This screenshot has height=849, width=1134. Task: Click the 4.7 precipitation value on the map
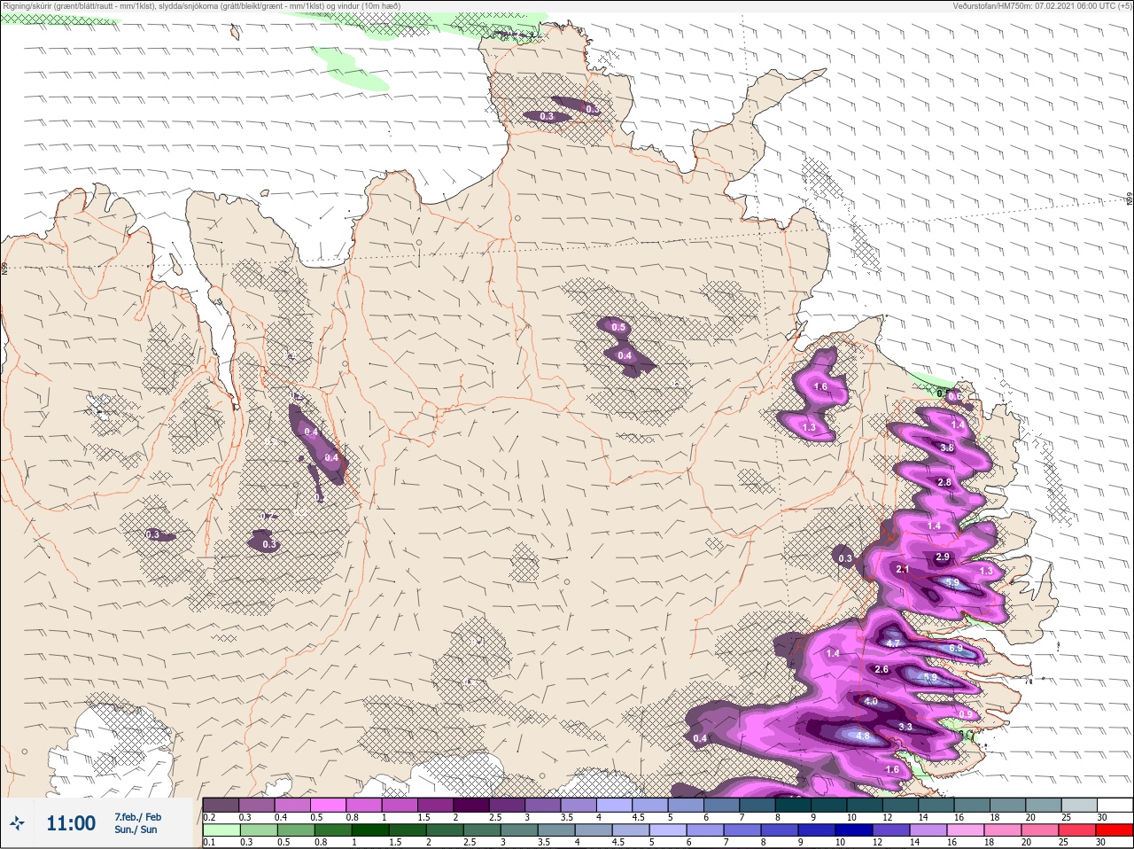[x=893, y=643]
